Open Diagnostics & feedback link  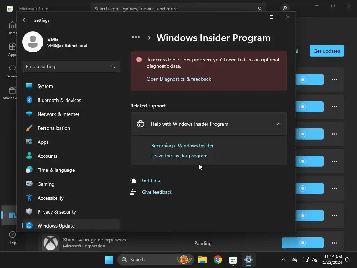179,79
